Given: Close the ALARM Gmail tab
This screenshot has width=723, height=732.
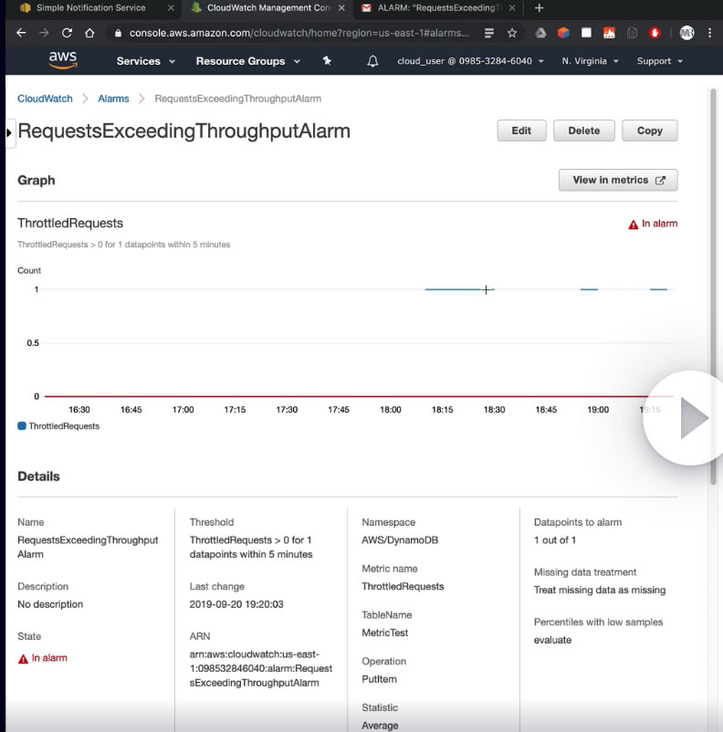Looking at the screenshot, I should tap(512, 8).
